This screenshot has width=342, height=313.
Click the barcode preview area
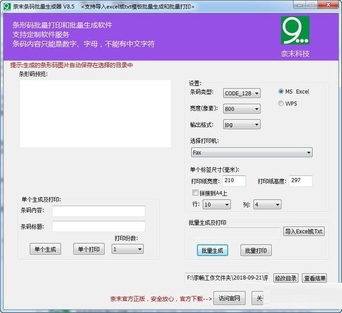pos(96,113)
